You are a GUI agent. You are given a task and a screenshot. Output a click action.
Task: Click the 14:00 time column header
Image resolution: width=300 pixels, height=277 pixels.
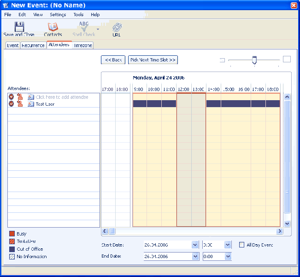tap(213, 89)
